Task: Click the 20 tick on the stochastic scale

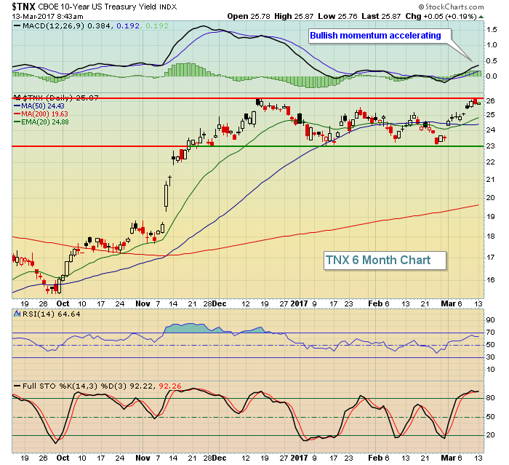Action: click(491, 435)
